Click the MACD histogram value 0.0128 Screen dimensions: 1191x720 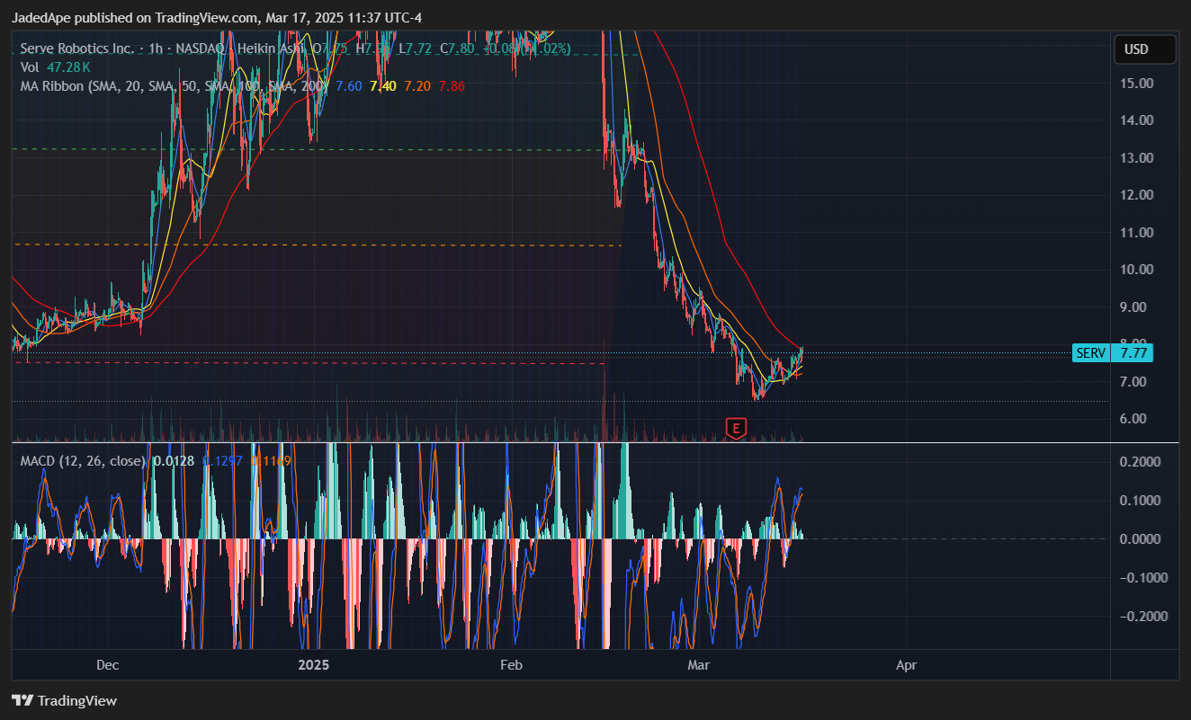(174, 461)
